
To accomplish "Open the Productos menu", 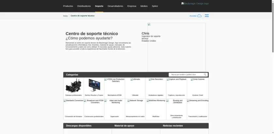I will pos(68,6).
